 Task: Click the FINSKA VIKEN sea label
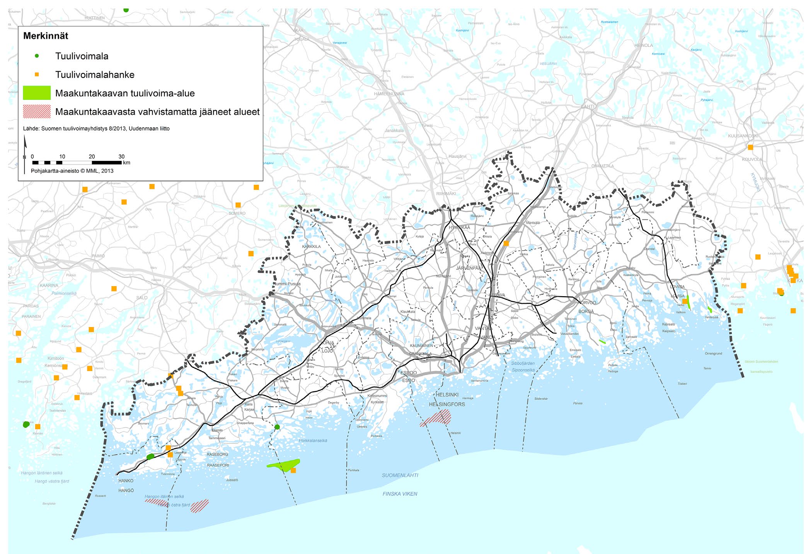(400, 494)
